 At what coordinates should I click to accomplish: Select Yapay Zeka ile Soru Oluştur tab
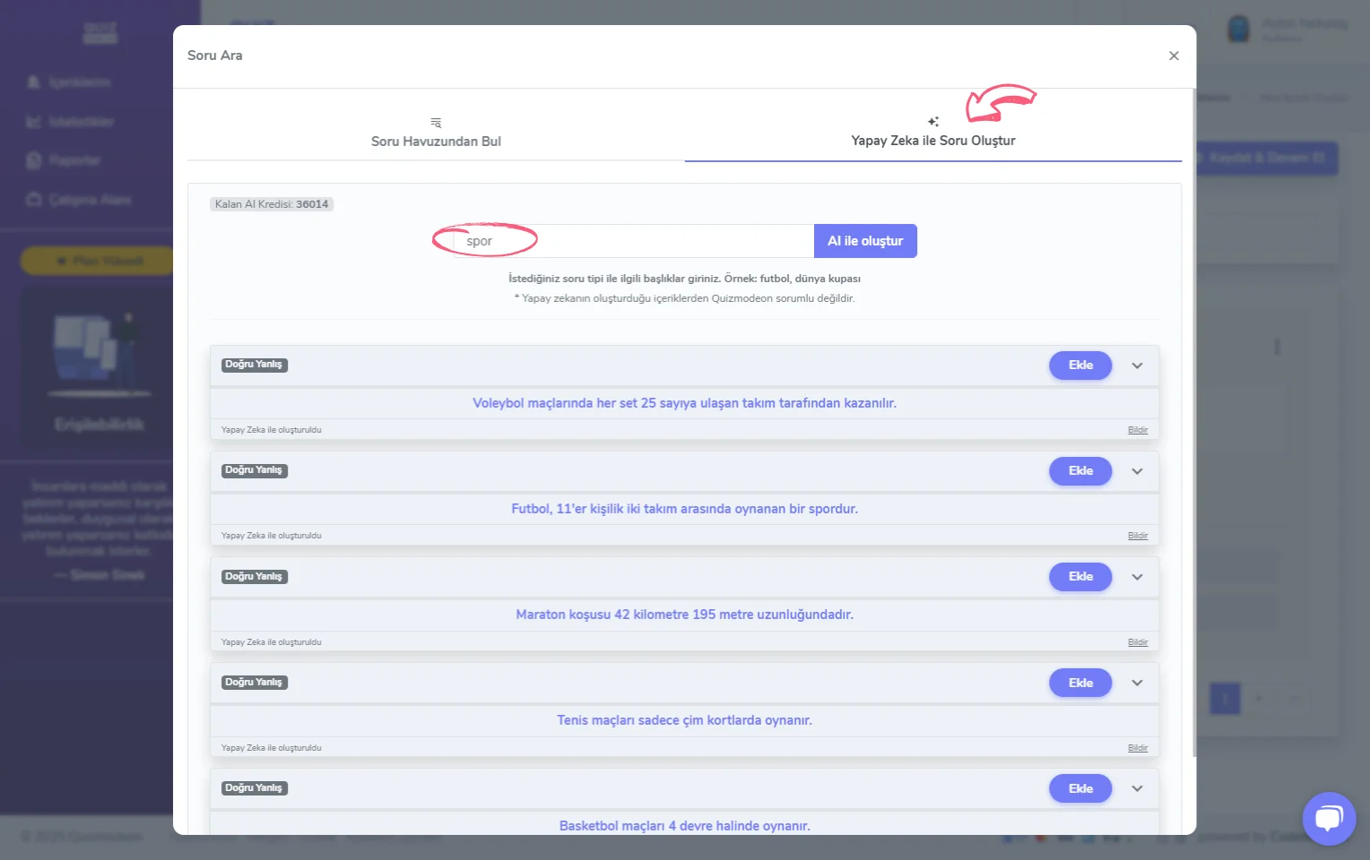(932, 141)
